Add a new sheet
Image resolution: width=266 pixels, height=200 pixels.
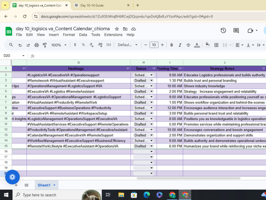coord(16,185)
